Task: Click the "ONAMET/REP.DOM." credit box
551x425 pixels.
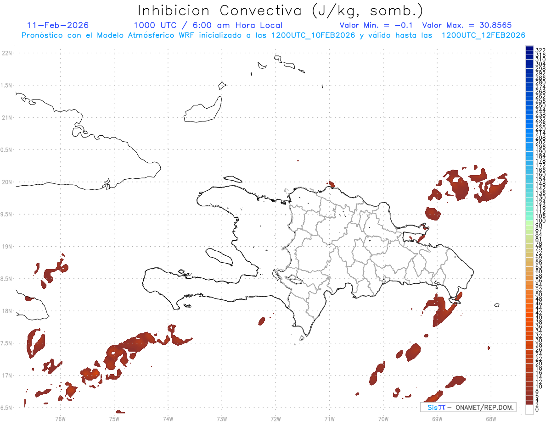Action: point(468,407)
